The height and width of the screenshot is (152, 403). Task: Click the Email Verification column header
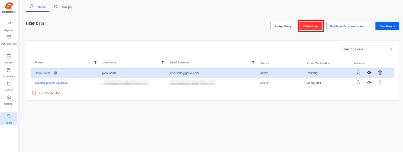pos(318,63)
